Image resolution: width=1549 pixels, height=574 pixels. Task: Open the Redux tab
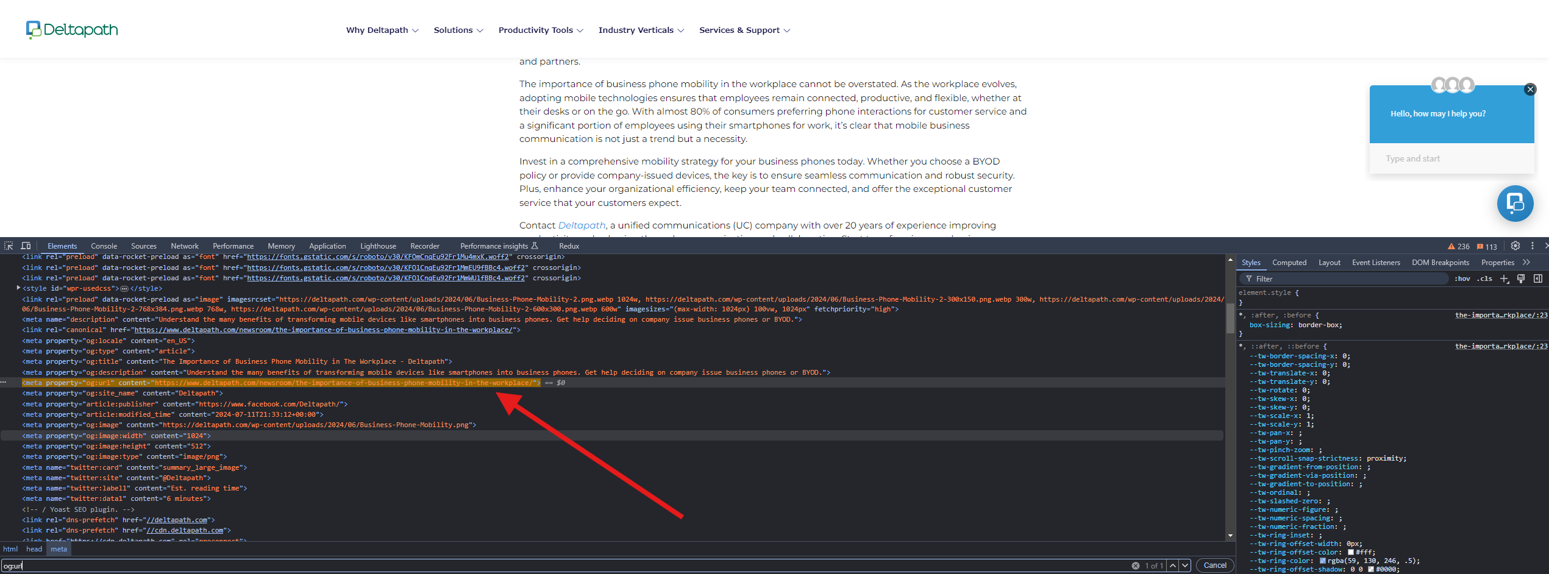coord(569,246)
